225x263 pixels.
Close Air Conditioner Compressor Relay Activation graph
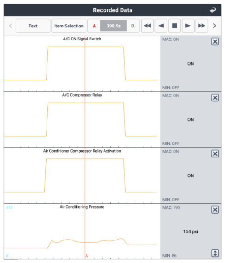215,154
